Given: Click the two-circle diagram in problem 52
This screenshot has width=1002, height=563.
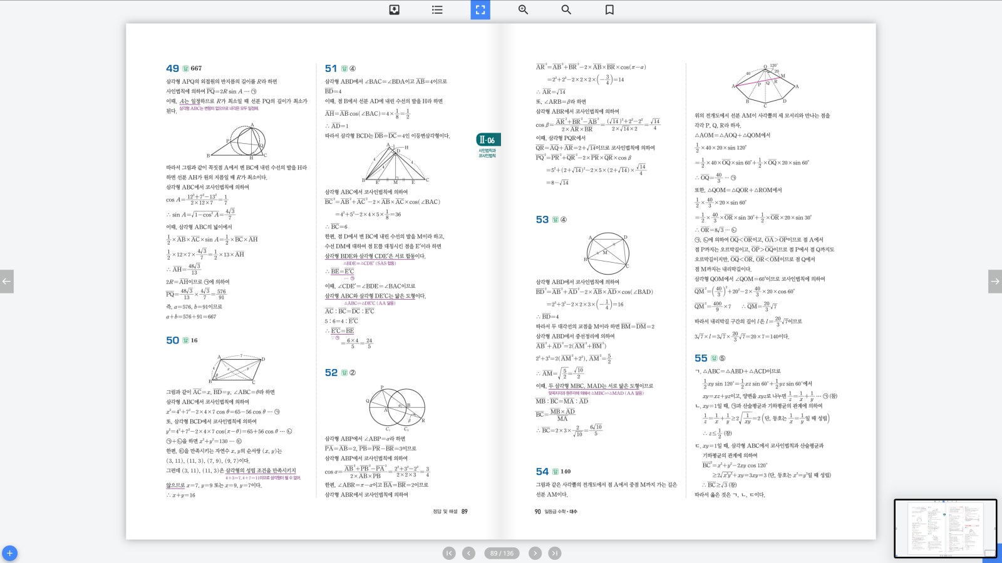Looking at the screenshot, I should [x=397, y=407].
